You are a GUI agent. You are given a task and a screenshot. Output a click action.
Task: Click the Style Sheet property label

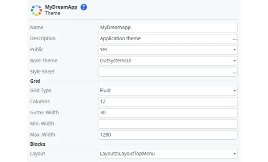coord(42,72)
